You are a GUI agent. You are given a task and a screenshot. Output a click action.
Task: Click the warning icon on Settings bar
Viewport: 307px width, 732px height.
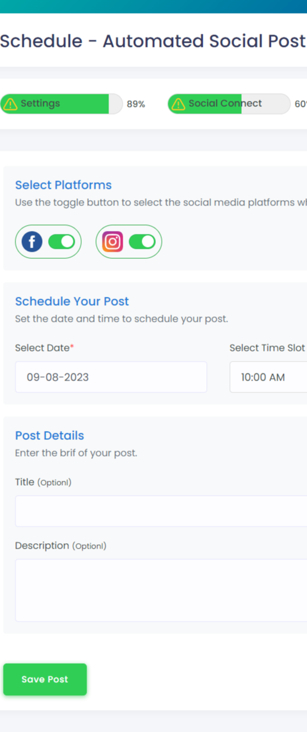pyautogui.click(x=10, y=104)
